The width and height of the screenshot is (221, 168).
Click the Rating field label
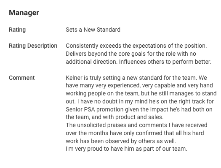click(x=17, y=30)
